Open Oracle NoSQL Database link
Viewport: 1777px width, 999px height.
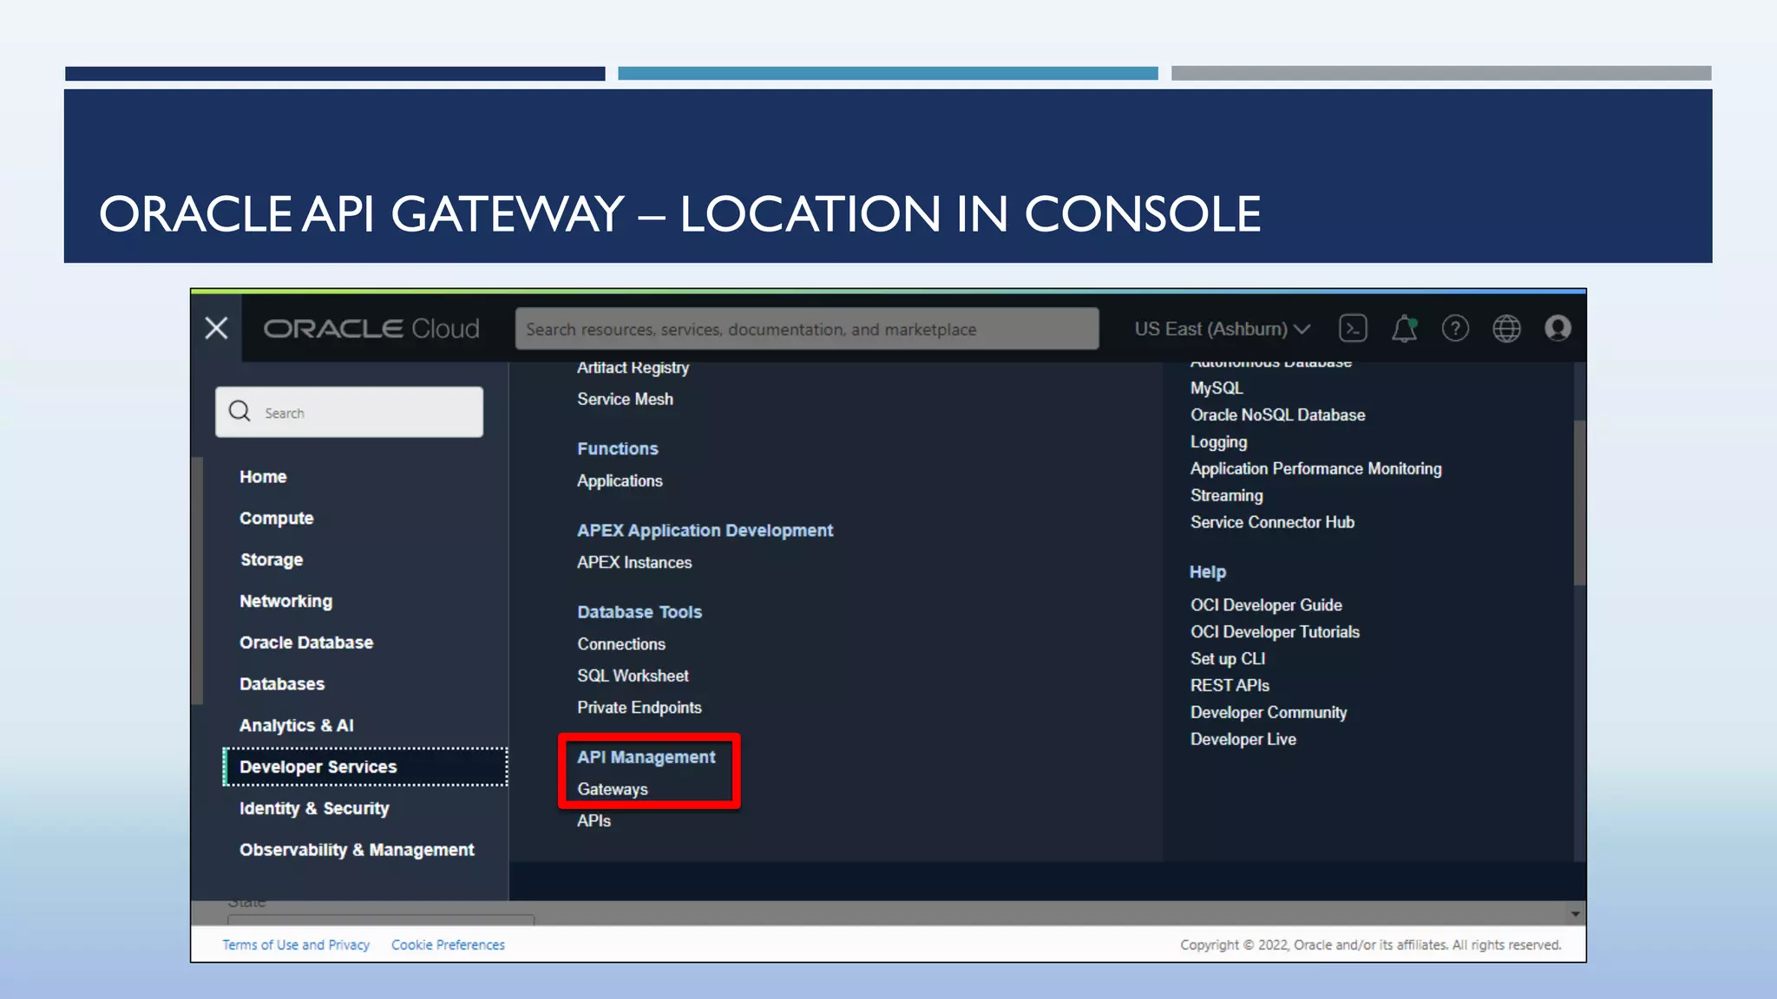[1277, 415]
